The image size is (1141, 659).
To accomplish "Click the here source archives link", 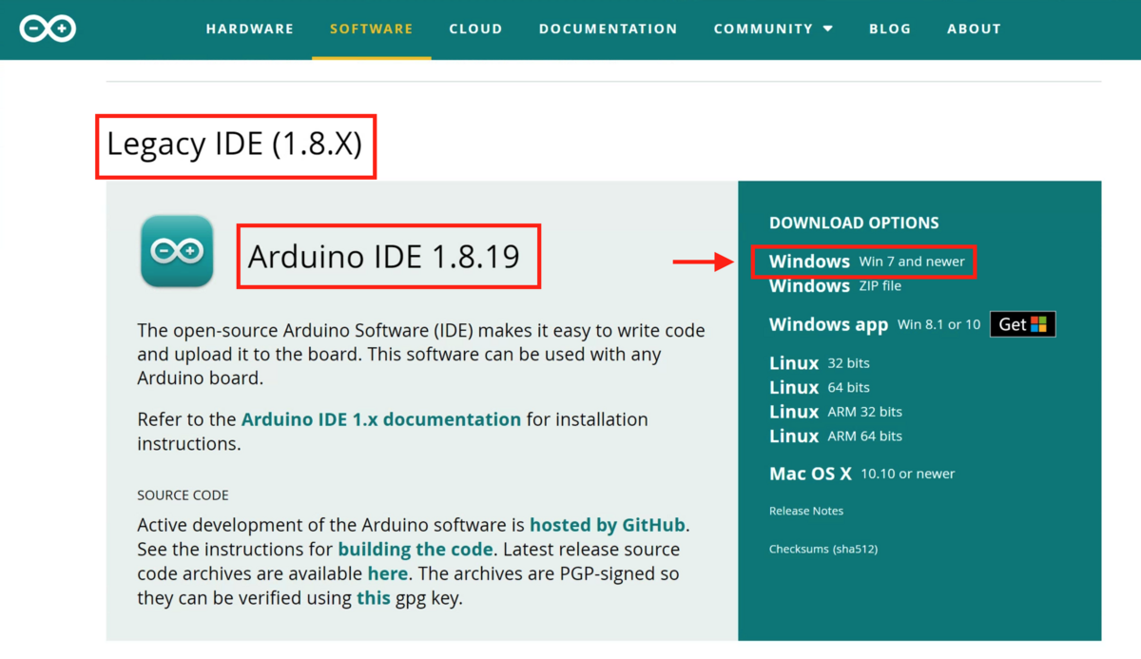I will pos(388,574).
